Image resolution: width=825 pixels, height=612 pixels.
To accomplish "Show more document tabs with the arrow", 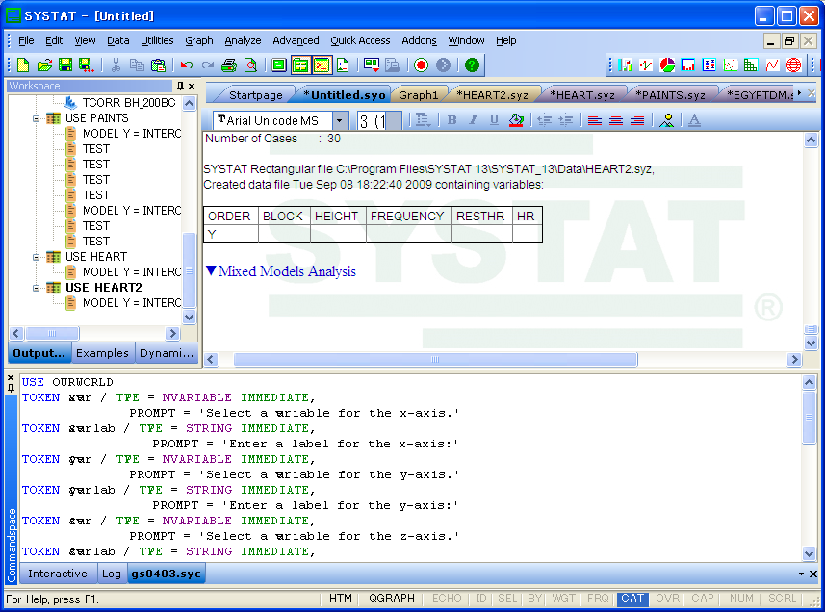I will coord(799,93).
